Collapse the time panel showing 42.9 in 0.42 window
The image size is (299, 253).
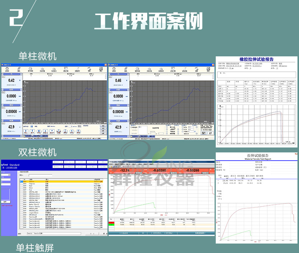(x=21, y=121)
